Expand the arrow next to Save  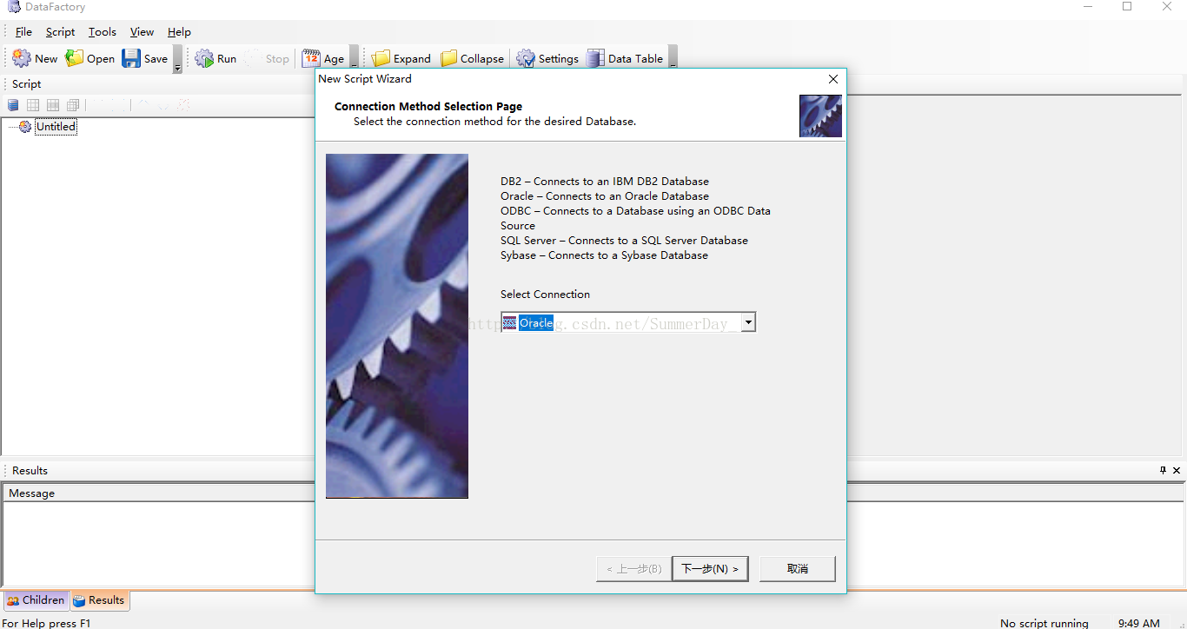tap(177, 59)
